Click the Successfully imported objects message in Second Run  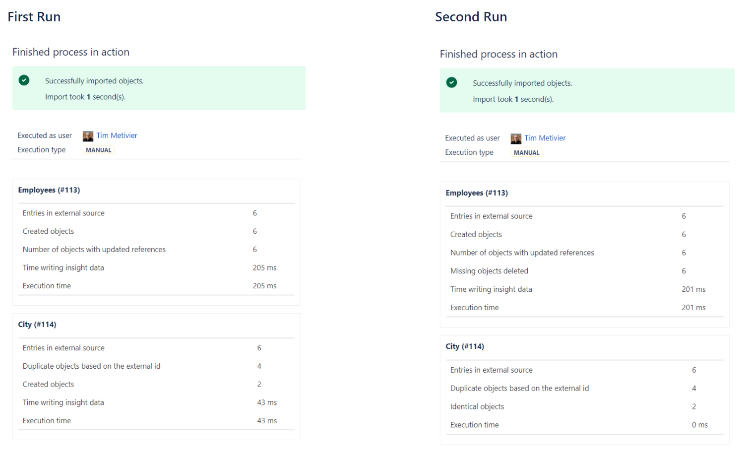coord(522,83)
